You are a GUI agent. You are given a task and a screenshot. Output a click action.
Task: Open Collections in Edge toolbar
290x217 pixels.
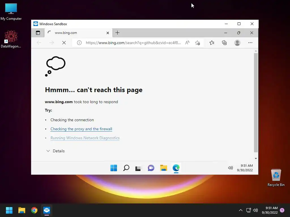(x=224, y=43)
